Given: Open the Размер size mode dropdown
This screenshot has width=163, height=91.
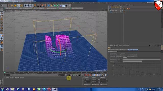Looking at the screenshot, I should pos(95,85).
